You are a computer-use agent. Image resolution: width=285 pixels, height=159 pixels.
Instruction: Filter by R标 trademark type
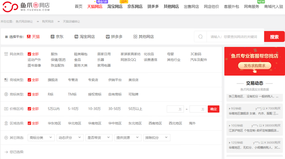[51, 94]
